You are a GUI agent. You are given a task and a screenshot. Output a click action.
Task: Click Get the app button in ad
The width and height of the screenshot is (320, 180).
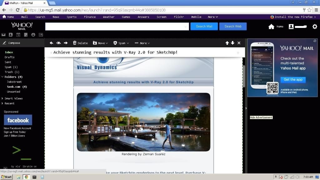[293, 80]
